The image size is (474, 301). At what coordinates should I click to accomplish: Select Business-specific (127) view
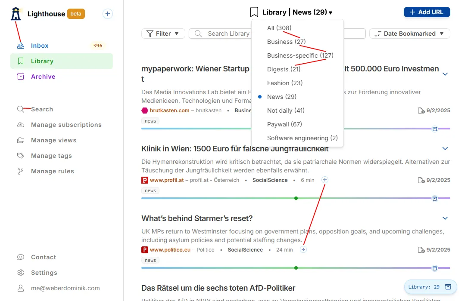[x=300, y=55]
